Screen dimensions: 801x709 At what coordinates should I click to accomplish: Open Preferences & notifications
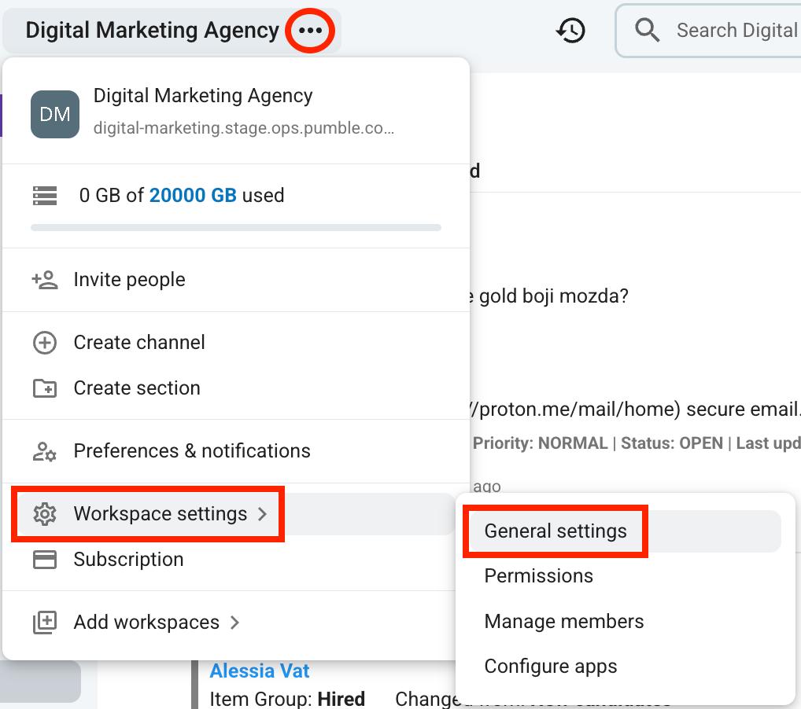236,451
